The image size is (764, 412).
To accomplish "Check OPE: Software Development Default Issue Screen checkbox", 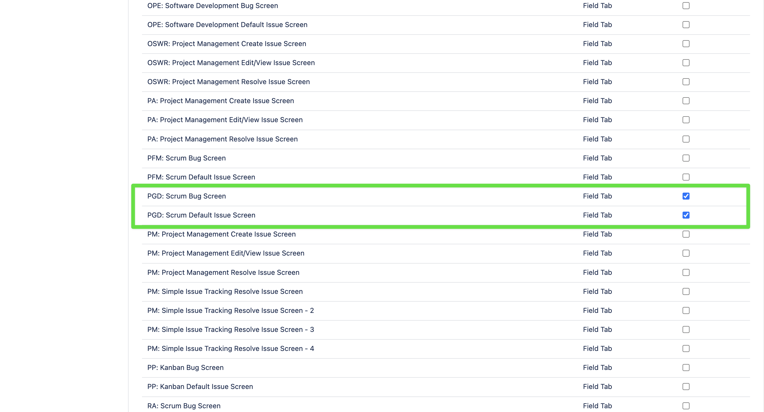I will click(x=686, y=25).
